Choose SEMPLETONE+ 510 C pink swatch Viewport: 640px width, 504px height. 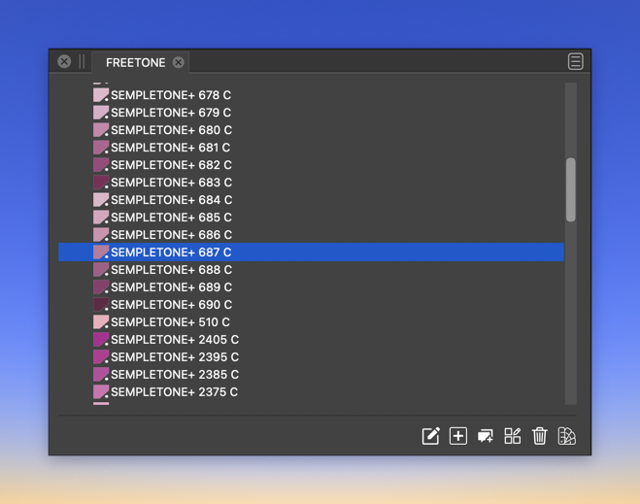tap(311, 322)
